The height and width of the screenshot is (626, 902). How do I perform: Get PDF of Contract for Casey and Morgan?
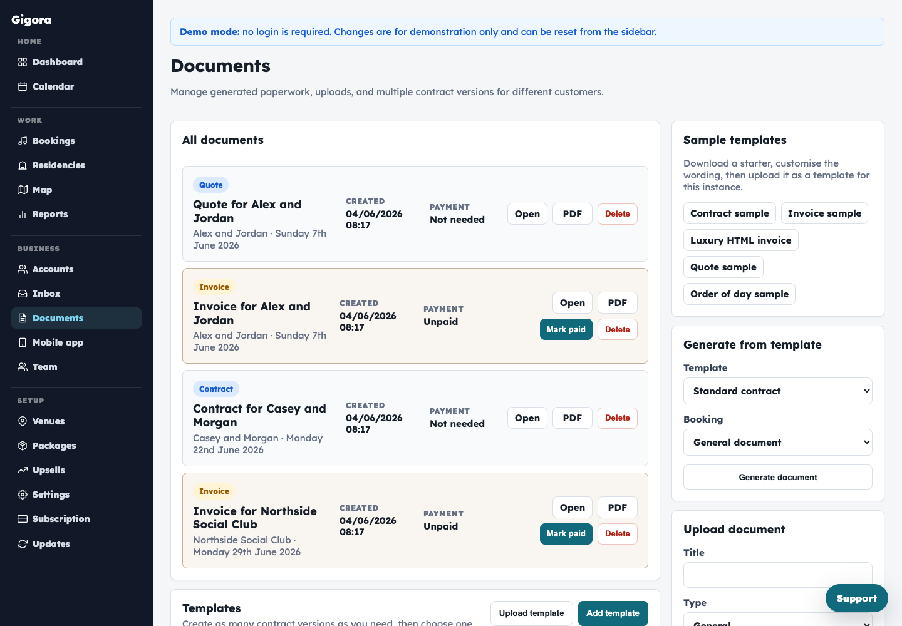tap(573, 418)
